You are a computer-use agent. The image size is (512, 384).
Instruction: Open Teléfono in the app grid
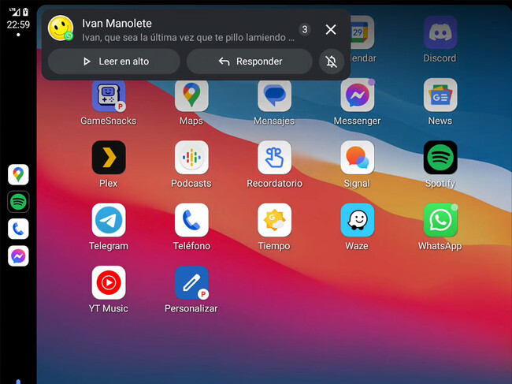coord(191,220)
